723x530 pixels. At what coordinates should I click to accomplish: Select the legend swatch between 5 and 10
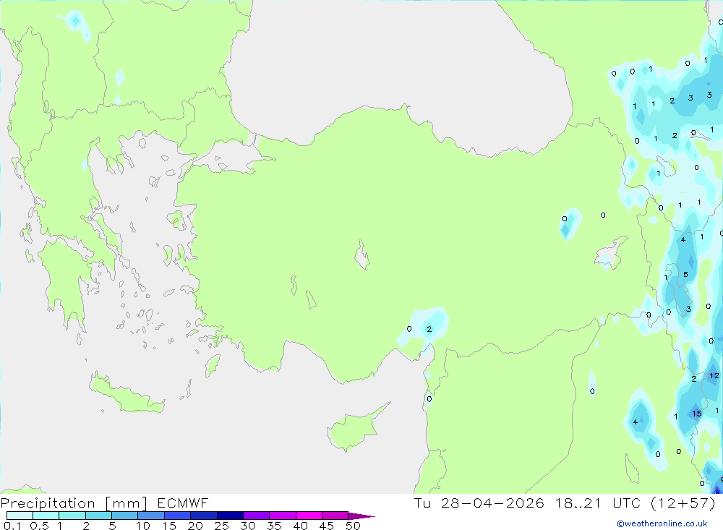(124, 516)
